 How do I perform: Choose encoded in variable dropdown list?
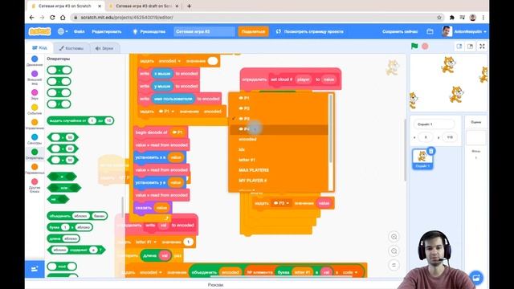click(x=279, y=139)
